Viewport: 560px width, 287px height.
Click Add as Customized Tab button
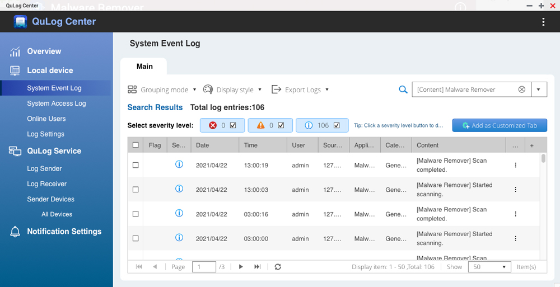[x=500, y=125]
